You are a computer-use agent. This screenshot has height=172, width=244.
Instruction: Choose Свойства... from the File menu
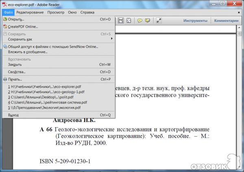pos(17,72)
